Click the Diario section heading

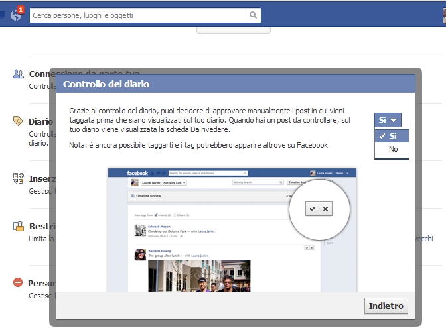click(37, 121)
